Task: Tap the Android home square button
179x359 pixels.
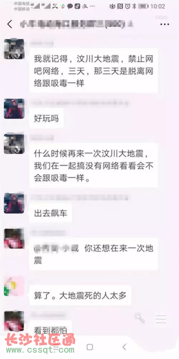Action: pos(90,347)
